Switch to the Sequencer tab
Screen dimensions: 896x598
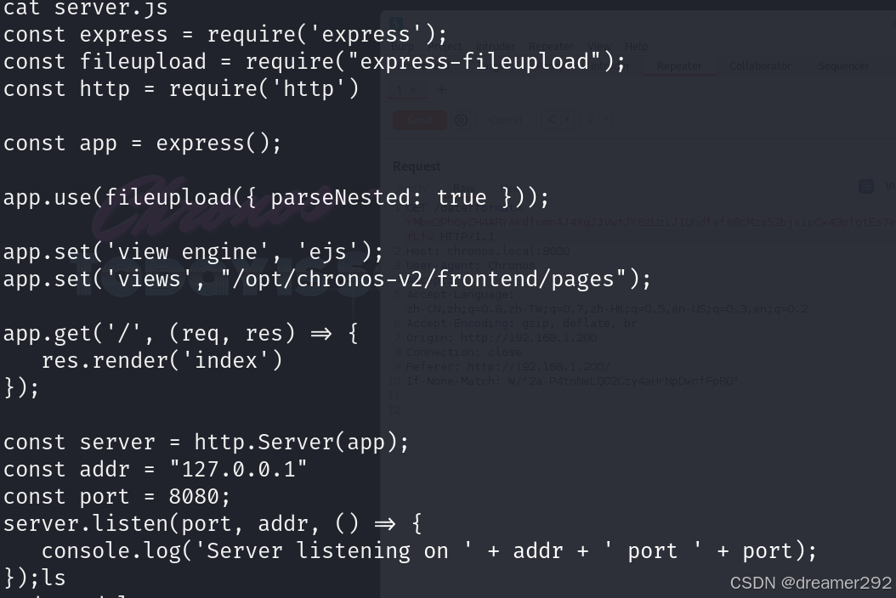click(843, 66)
